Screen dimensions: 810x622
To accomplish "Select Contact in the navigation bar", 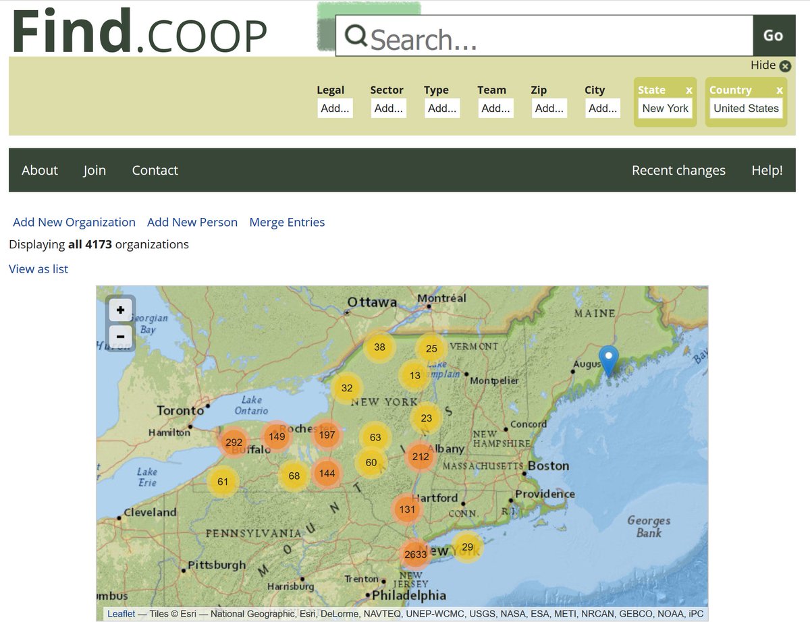I will click(x=155, y=170).
